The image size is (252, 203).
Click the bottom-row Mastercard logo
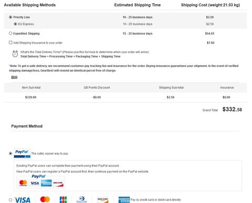pos(45,200)
